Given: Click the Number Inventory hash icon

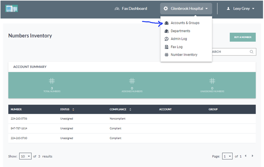Looking at the screenshot, I should click(167, 55).
